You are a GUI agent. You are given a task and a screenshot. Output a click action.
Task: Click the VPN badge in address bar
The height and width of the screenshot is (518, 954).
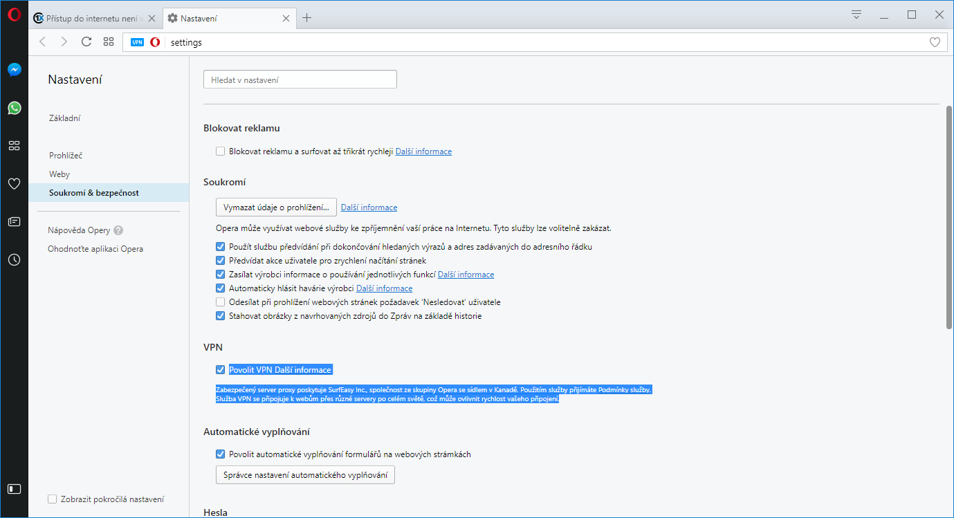coord(137,42)
